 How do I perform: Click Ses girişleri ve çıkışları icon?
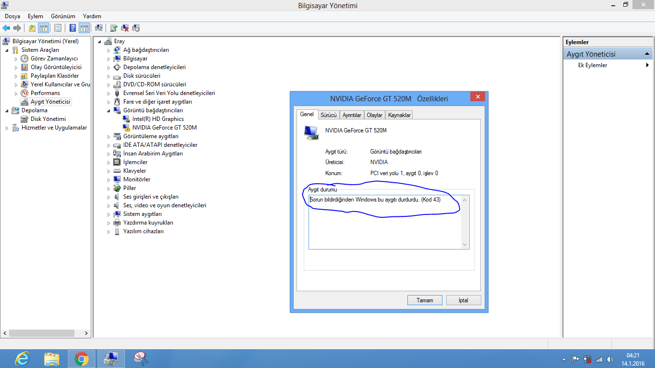click(117, 197)
